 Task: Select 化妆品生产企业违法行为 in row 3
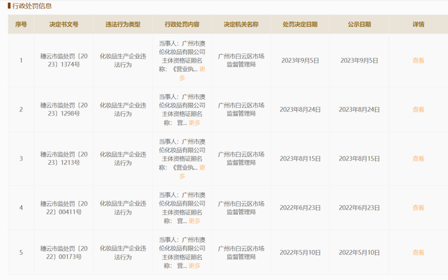point(123,159)
